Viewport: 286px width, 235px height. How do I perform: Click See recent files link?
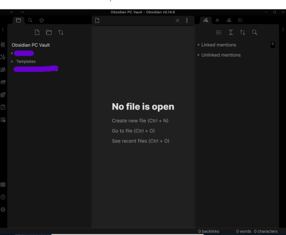click(x=141, y=141)
